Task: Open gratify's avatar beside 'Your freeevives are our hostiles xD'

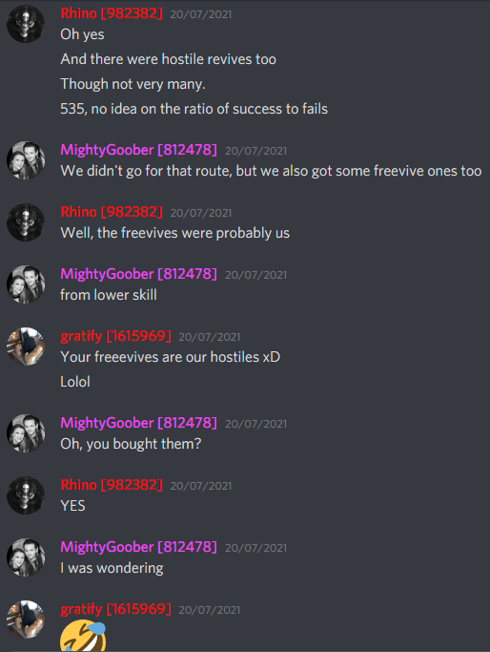Action: point(26,347)
